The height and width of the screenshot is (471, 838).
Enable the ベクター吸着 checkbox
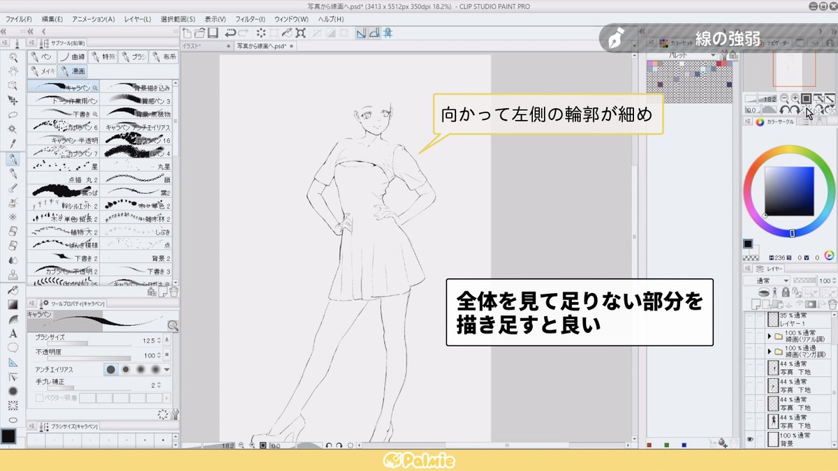39,397
